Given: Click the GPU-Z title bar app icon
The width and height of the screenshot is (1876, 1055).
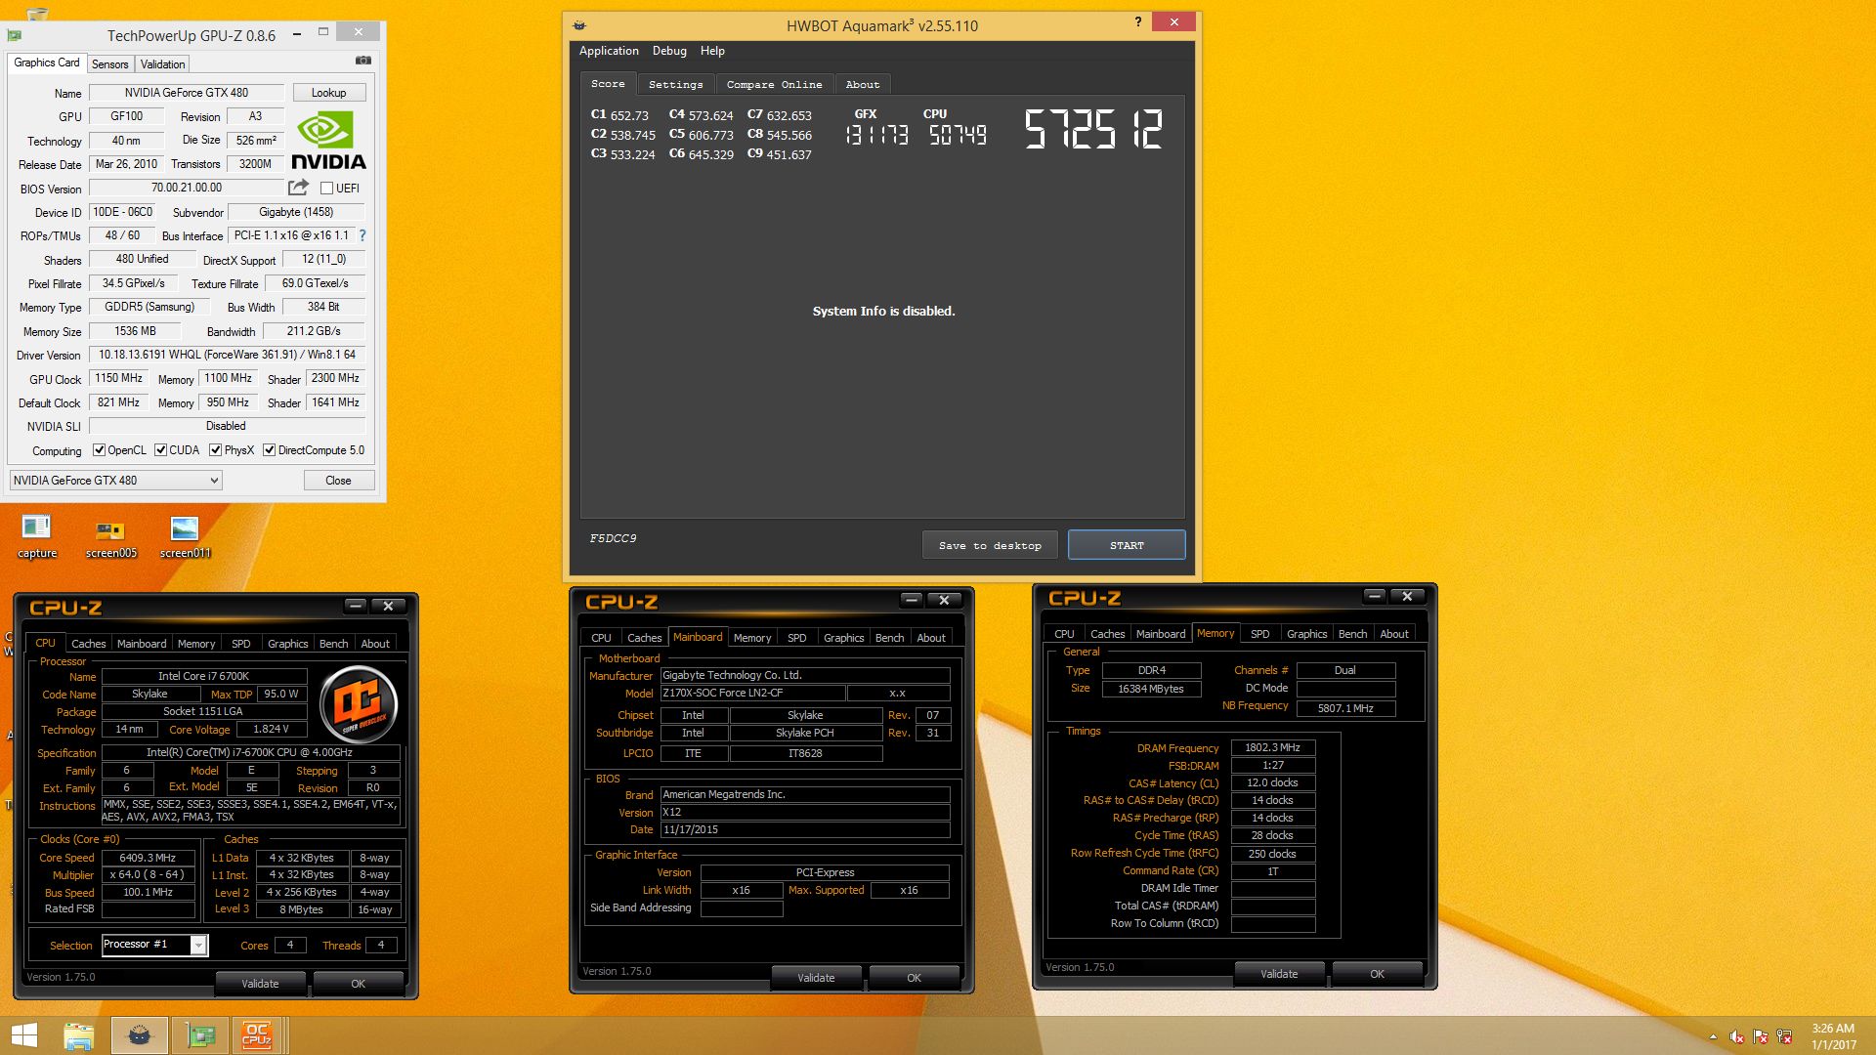Looking at the screenshot, I should point(14,35).
